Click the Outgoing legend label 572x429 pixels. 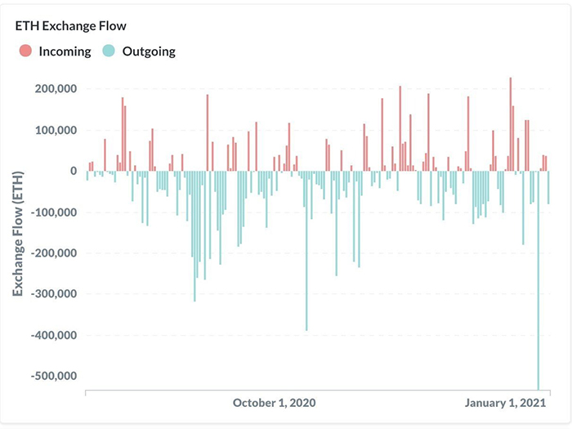[149, 51]
